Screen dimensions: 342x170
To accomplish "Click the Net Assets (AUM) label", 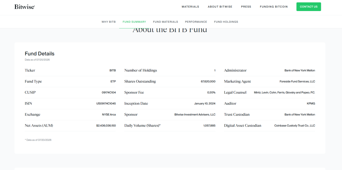I will (x=39, y=125).
